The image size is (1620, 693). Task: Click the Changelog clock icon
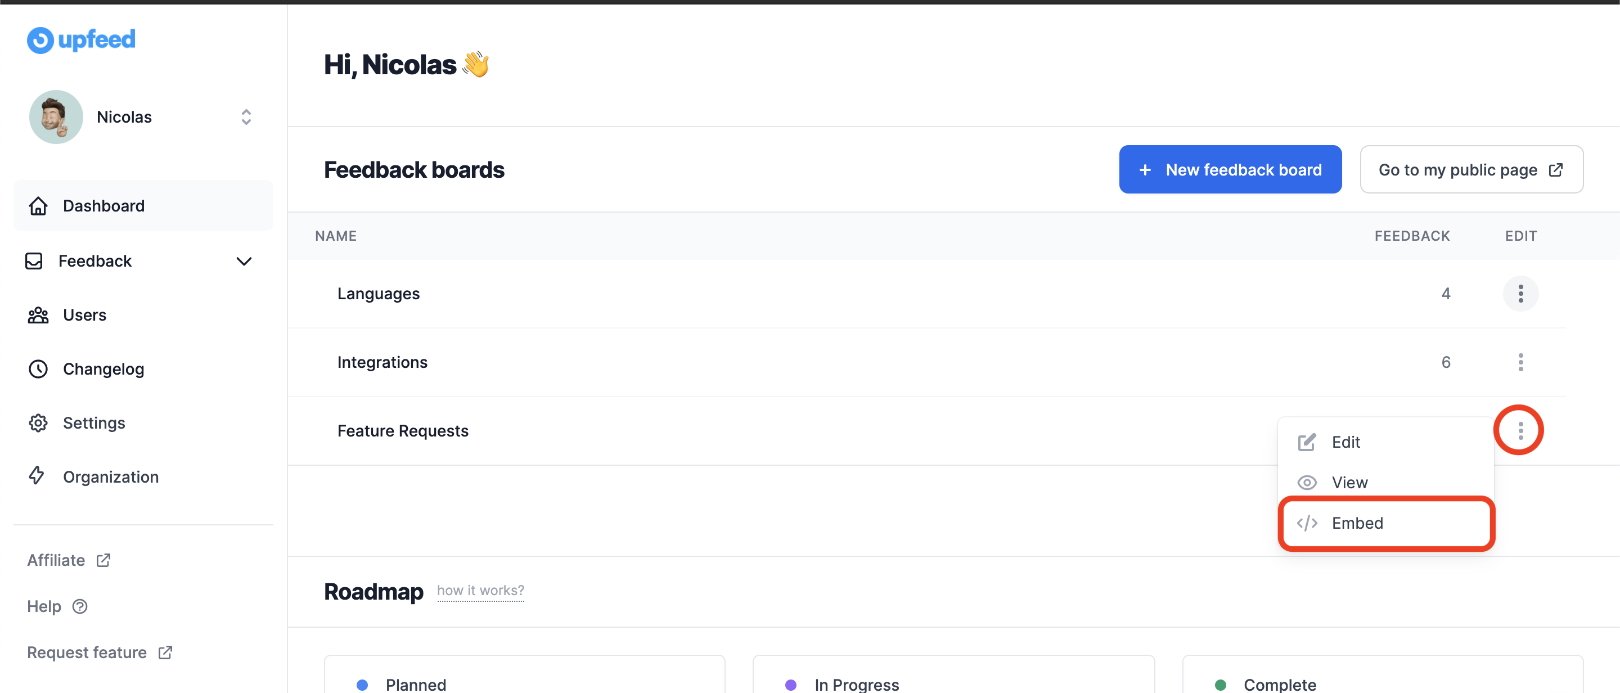click(38, 369)
